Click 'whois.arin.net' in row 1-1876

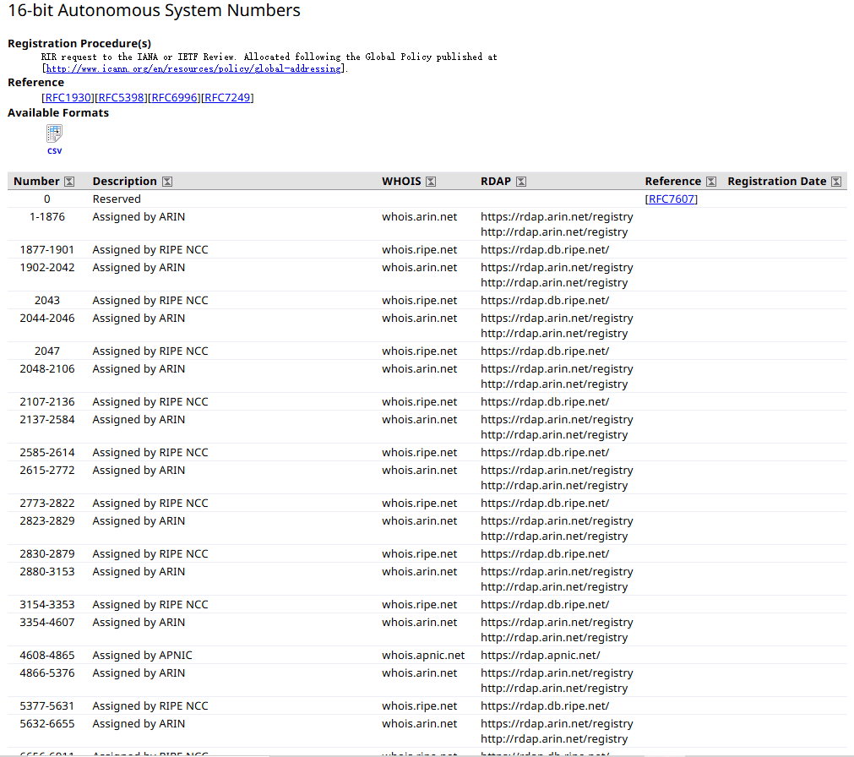(x=419, y=217)
